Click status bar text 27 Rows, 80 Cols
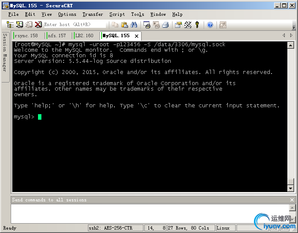 click(x=188, y=228)
